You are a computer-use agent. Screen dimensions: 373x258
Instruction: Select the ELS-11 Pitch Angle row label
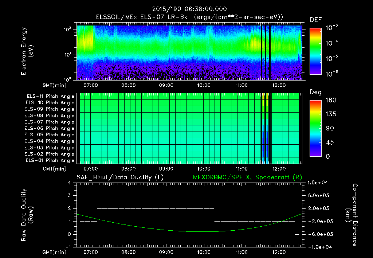50,97
